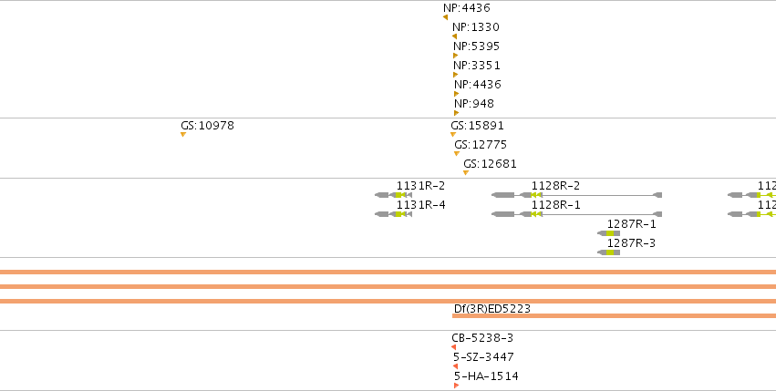The width and height of the screenshot is (776, 391).
Task: Select the GS:10978 insertion triangle marker
Action: 183,135
